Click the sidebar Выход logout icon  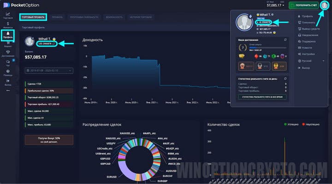click(8, 81)
